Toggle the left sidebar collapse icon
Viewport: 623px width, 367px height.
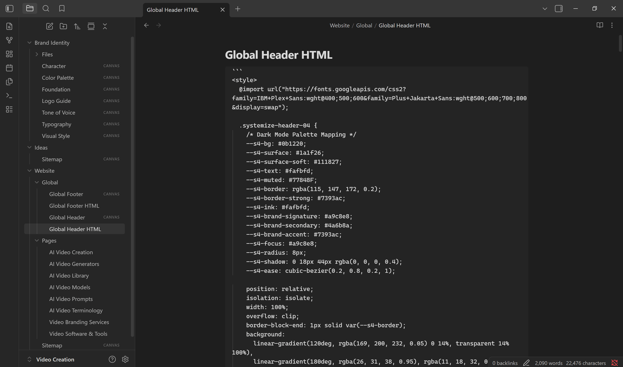10,8
